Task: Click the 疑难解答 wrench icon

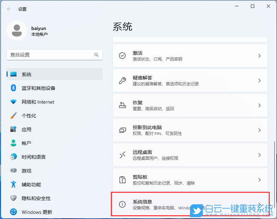Action: [x=122, y=80]
